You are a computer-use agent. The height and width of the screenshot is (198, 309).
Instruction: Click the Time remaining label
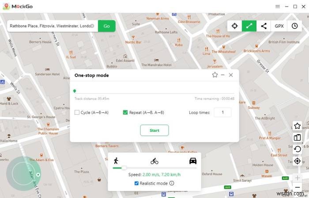(215, 99)
